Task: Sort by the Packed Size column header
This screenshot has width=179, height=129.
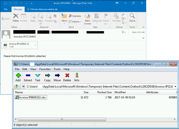Action: coord(101,92)
